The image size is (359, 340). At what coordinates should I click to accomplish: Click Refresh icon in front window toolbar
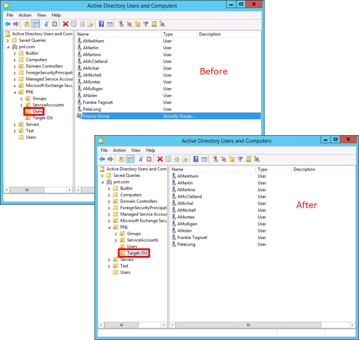pyautogui.click(x=177, y=159)
